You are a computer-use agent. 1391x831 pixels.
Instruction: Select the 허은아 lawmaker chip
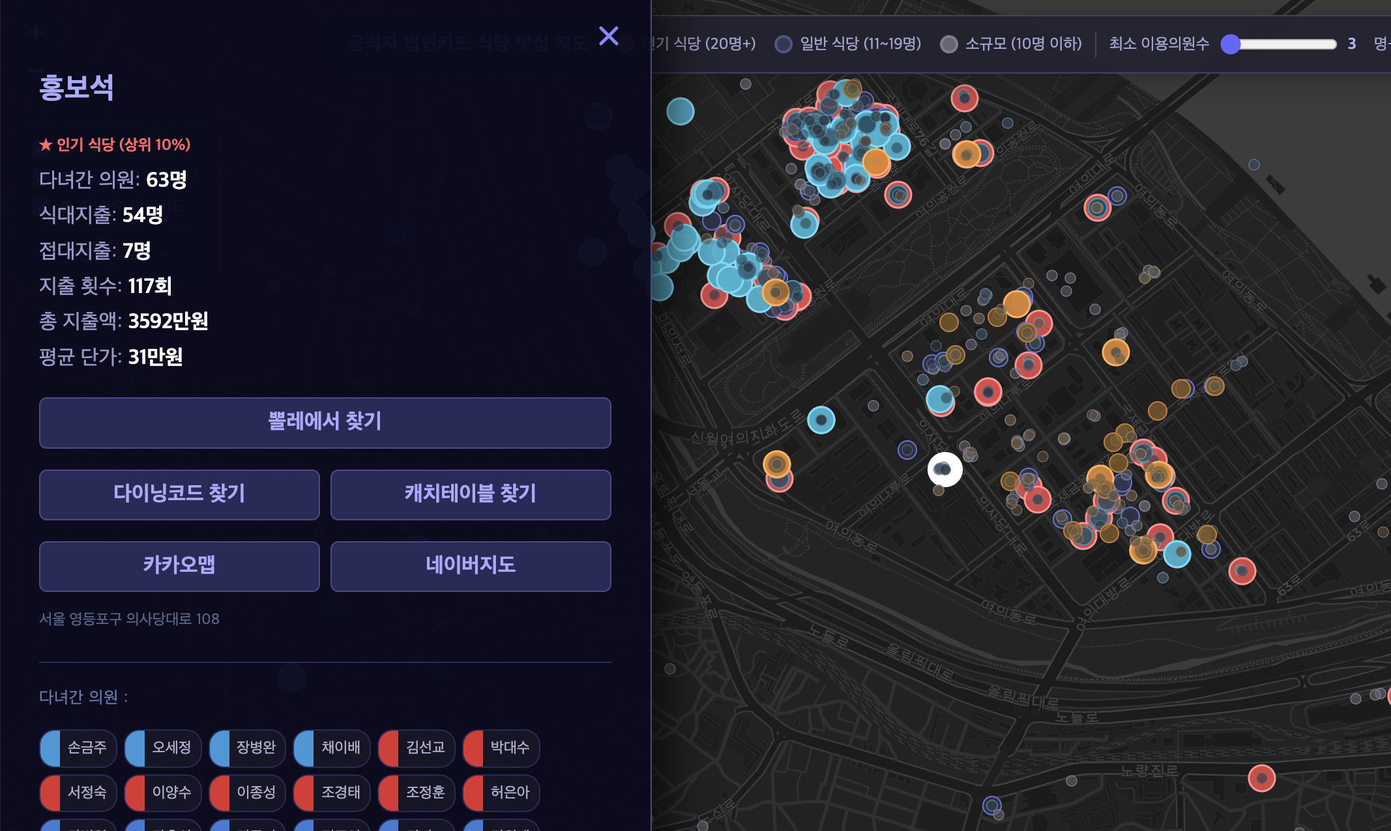coord(501,793)
